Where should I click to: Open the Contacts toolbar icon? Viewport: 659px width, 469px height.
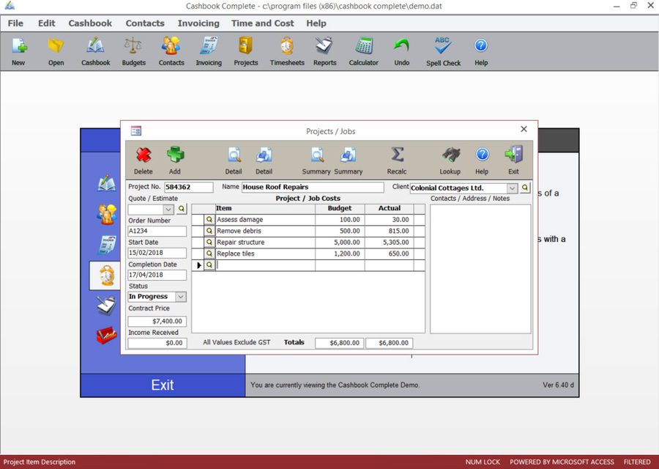171,46
